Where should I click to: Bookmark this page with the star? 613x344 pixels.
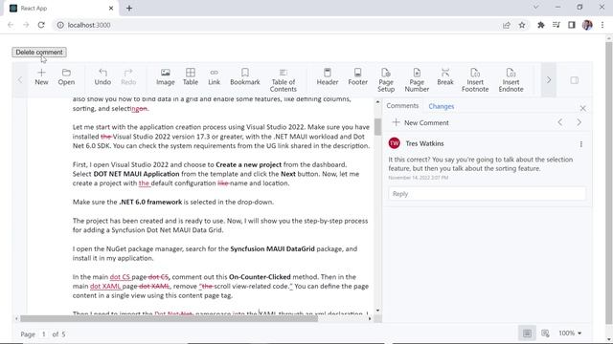pos(522,25)
